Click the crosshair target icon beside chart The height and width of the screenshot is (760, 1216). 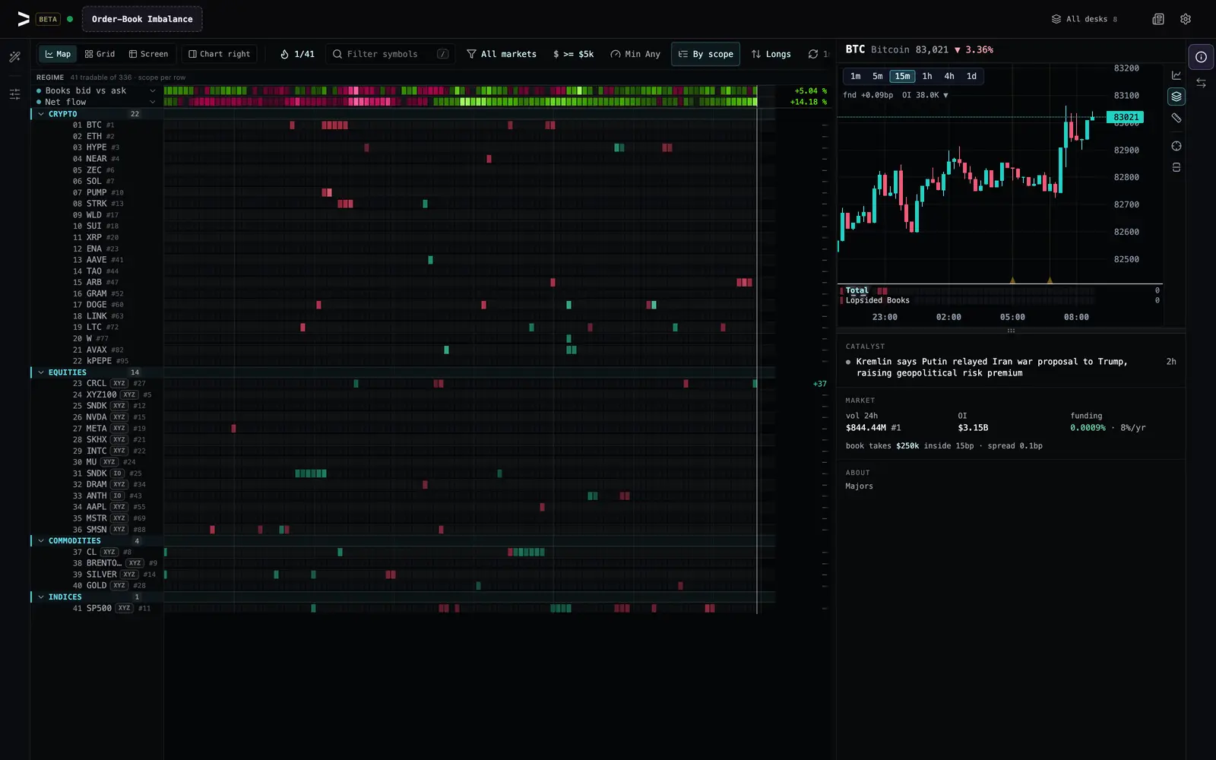pos(1176,146)
